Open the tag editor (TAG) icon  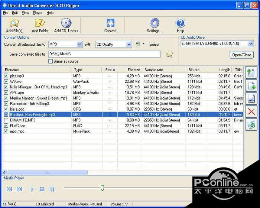pyautogui.click(x=251, y=98)
